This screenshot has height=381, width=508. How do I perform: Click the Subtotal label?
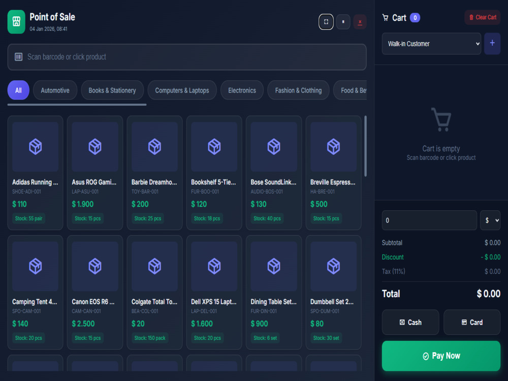tap(392, 243)
